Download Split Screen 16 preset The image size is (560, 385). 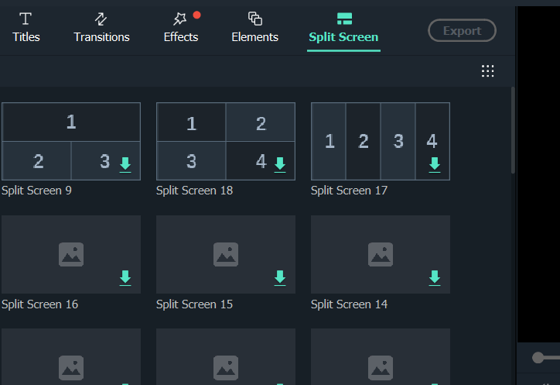coord(125,278)
